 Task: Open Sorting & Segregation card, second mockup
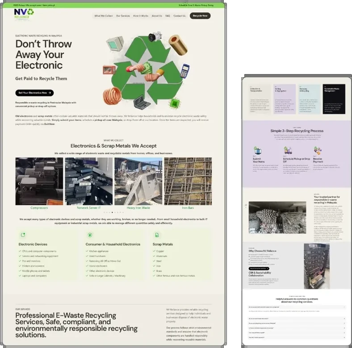(x=285, y=99)
